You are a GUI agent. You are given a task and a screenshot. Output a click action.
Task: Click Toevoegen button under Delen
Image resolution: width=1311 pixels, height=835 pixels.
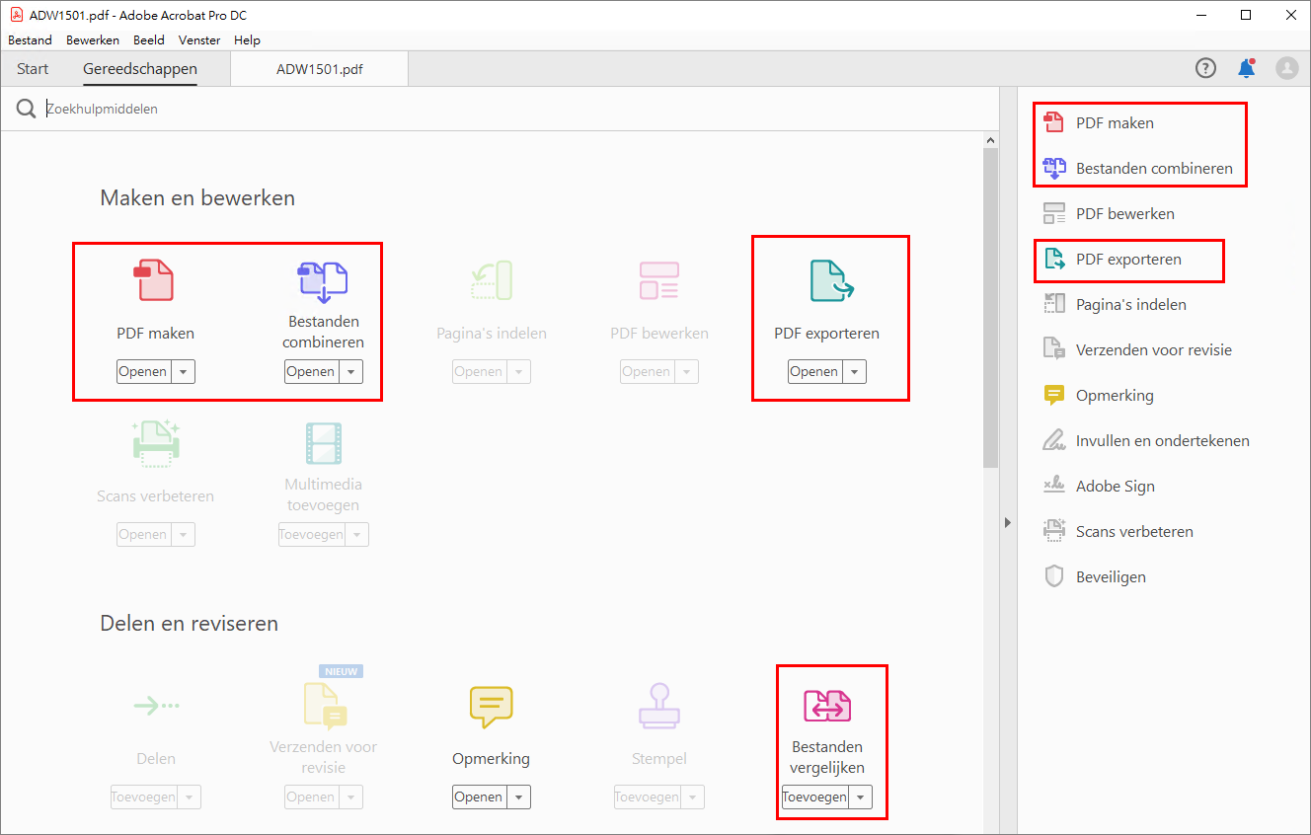pos(144,797)
